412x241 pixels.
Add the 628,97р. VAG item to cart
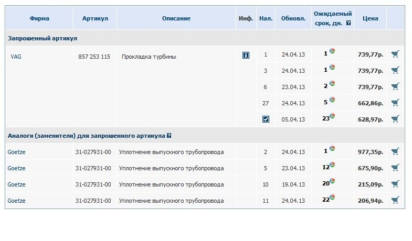tap(395, 119)
